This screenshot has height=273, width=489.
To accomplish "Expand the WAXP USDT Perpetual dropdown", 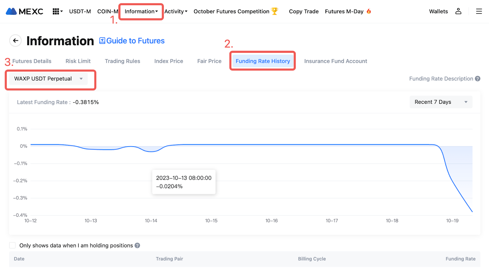I will point(48,79).
